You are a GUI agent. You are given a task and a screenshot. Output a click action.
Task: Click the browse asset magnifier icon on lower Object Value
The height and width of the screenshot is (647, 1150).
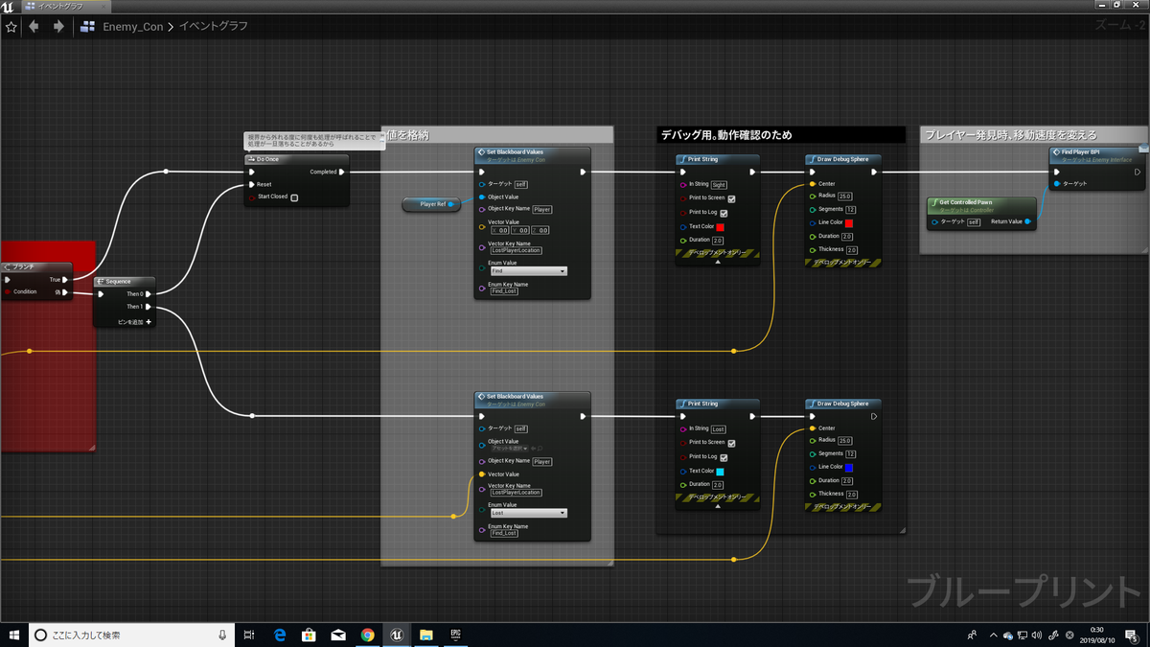pyautogui.click(x=539, y=448)
